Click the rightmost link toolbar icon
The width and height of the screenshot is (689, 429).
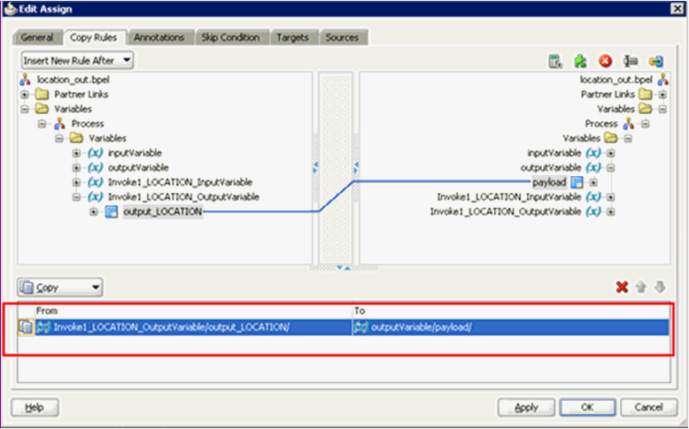[656, 61]
